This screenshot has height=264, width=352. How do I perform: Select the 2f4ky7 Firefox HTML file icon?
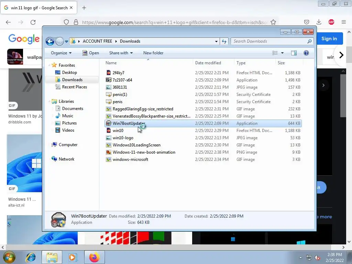[109, 73]
